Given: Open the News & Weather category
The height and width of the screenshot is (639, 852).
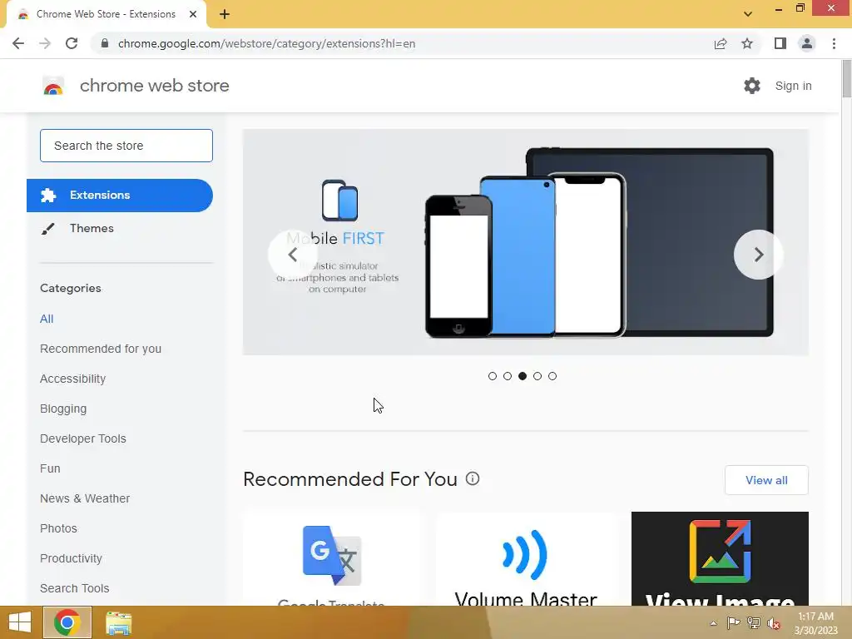Looking at the screenshot, I should point(85,498).
